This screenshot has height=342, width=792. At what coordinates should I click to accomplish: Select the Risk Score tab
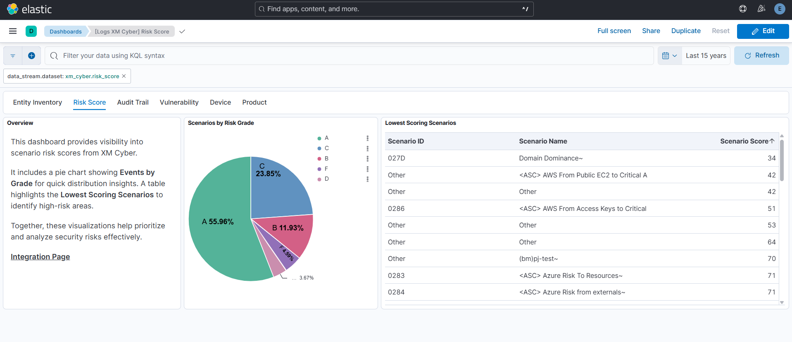(90, 102)
